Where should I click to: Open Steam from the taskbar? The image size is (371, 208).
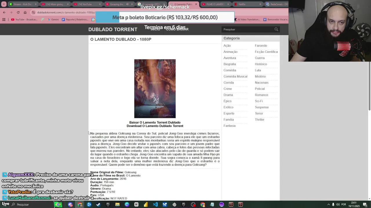98,205
